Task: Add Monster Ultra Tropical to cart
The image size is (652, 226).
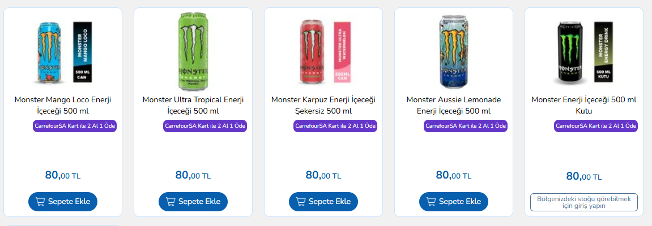Action: click(x=193, y=202)
